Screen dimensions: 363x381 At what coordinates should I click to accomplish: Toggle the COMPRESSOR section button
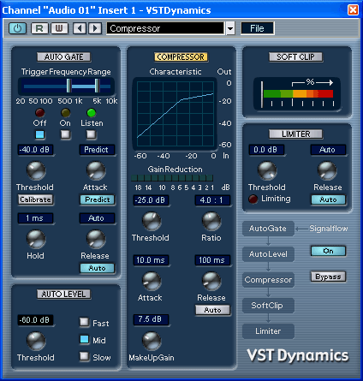pos(181,57)
